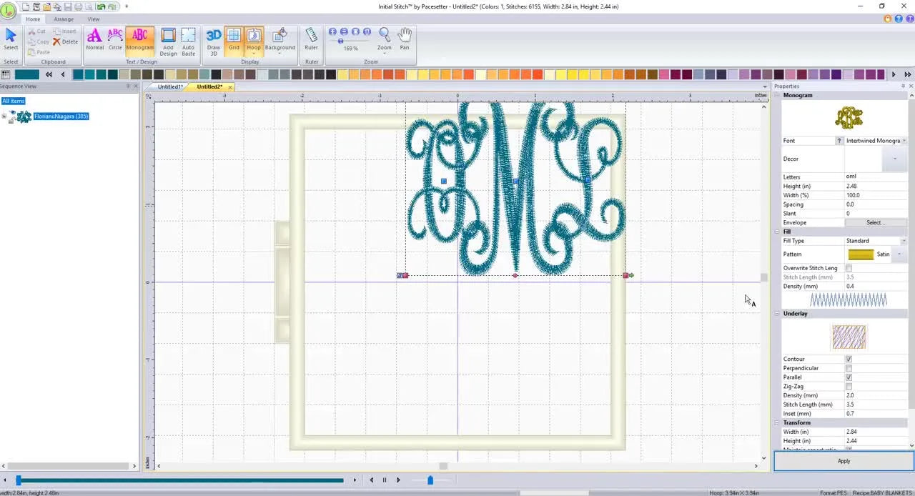
Task: Open the Fill Type dropdown
Action: point(904,241)
